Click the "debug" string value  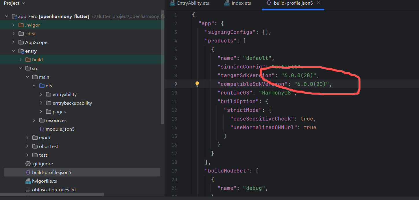[254, 188]
